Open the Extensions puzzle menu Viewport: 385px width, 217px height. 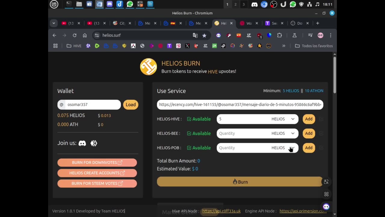pos(279,35)
